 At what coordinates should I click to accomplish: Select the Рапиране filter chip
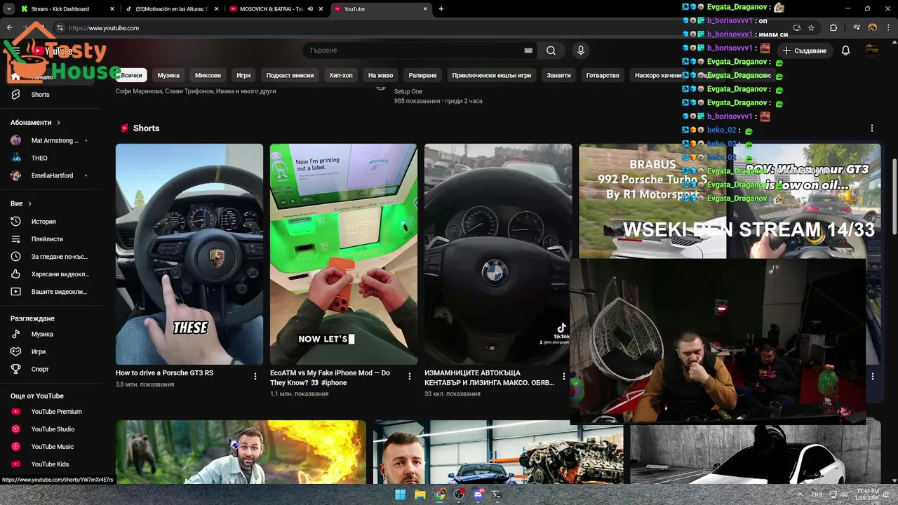422,75
